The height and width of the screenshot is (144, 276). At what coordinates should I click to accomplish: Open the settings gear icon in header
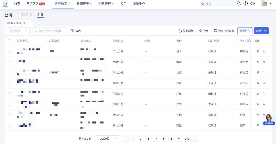click(x=252, y=4)
